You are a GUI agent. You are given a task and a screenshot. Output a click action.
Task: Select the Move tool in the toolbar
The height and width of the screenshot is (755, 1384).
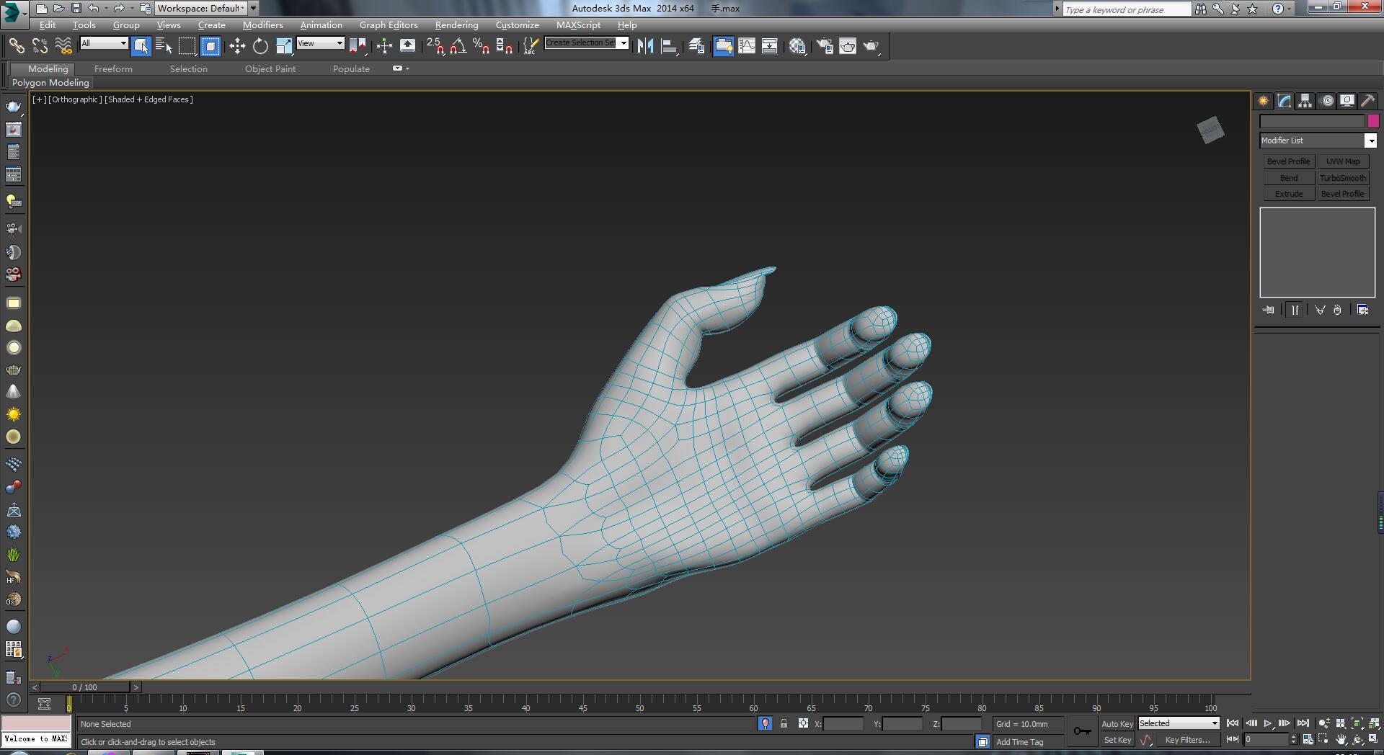(x=237, y=46)
